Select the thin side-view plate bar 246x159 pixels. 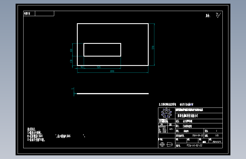tap(113, 94)
